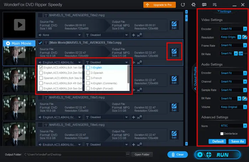Click Edit icon below Main Movie row
Image resolution: width=249 pixels, height=162 pixels.
point(174,80)
